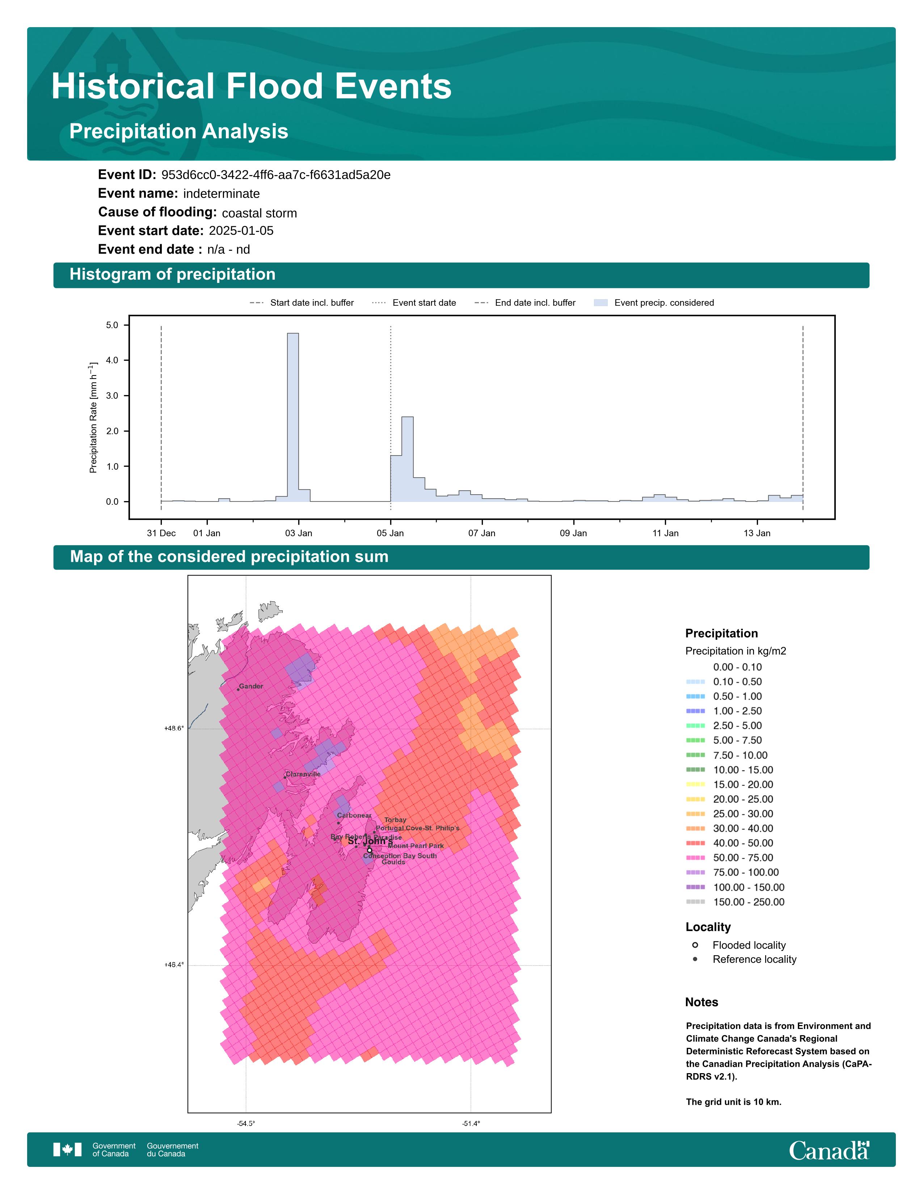Viewport: 923px width, 1194px height.
Task: Click the Historical Flood Events title
Action: click(252, 86)
